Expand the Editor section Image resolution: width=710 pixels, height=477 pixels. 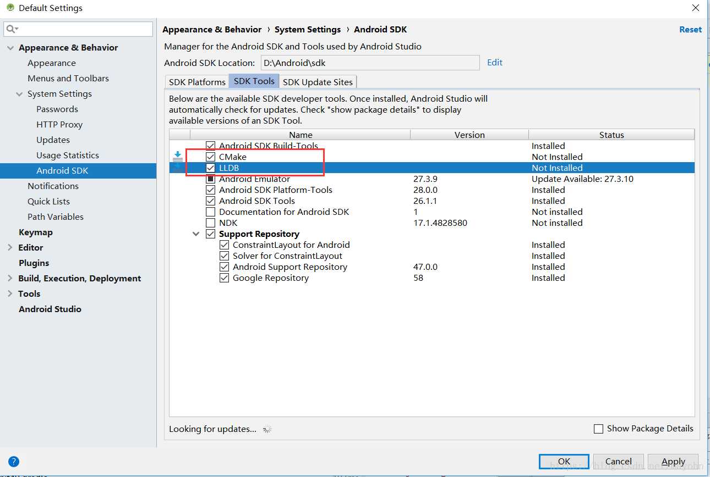coord(10,248)
